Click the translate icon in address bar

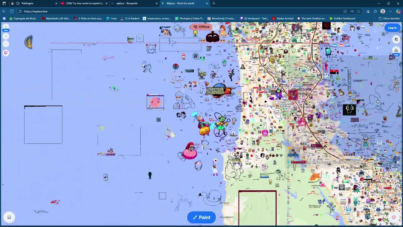click(x=352, y=11)
